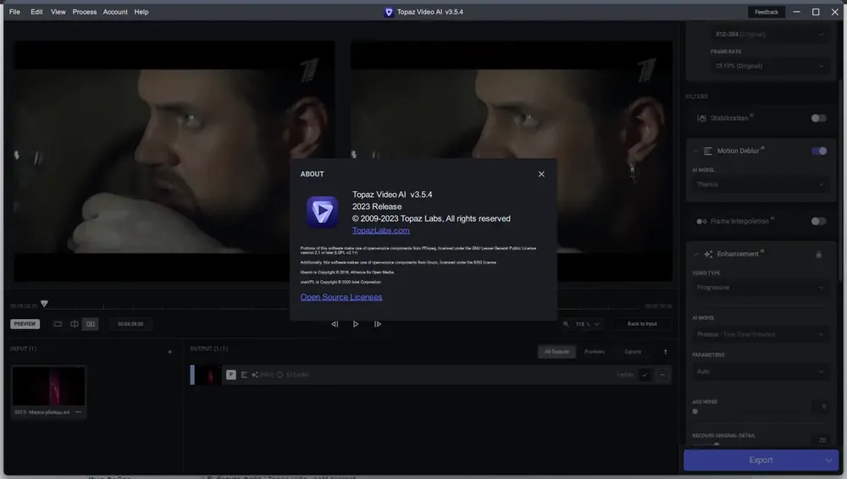This screenshot has height=479, width=847.
Task: Open the Open Source Licenses link
Action: pyautogui.click(x=341, y=297)
